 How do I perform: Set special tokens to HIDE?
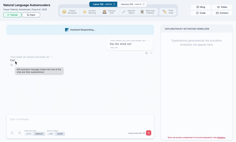pos(51,134)
